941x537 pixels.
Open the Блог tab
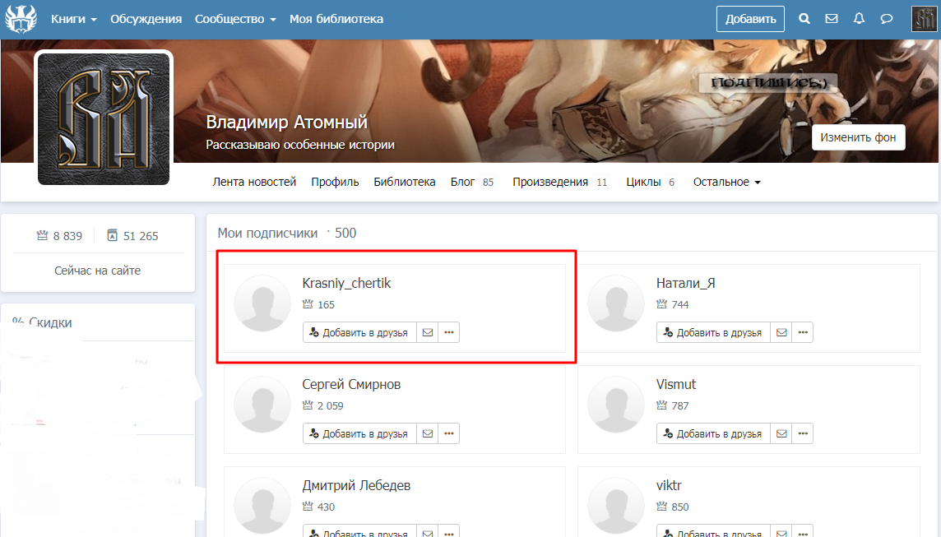pos(465,182)
